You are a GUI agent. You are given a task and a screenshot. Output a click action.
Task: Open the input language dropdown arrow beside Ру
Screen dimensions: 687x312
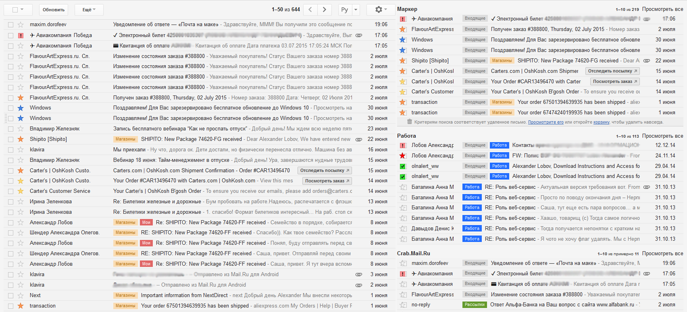pos(356,10)
